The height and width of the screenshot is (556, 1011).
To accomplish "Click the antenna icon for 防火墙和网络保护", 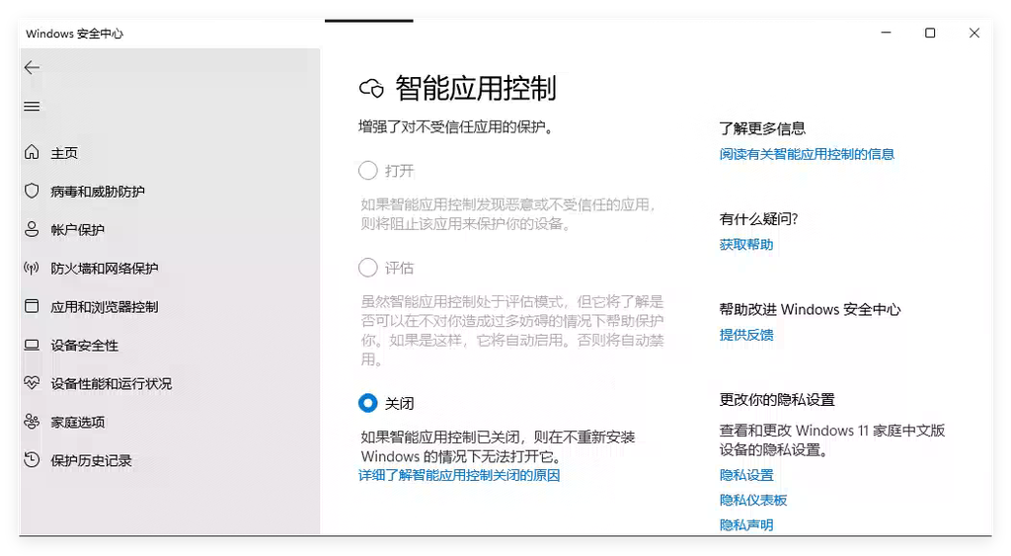I will (32, 268).
